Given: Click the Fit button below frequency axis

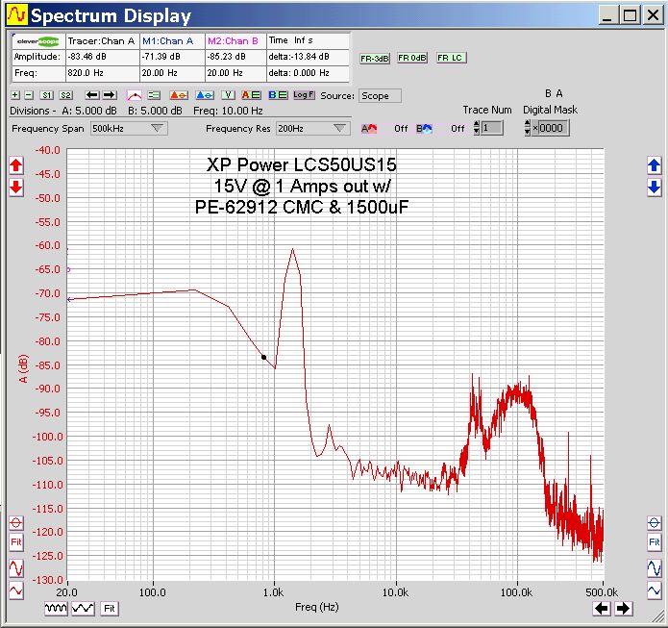Looking at the screenshot, I should coord(110,609).
